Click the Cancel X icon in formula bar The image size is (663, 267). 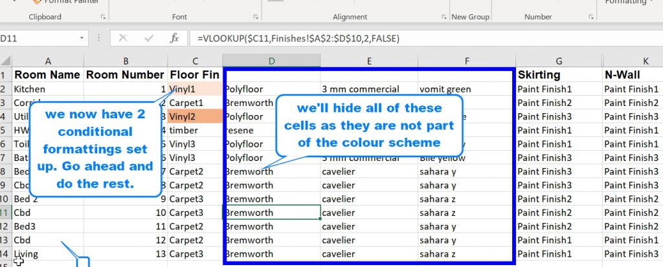tap(124, 39)
